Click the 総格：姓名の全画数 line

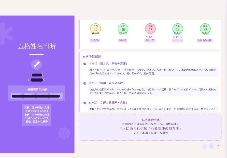(x=37, y=122)
